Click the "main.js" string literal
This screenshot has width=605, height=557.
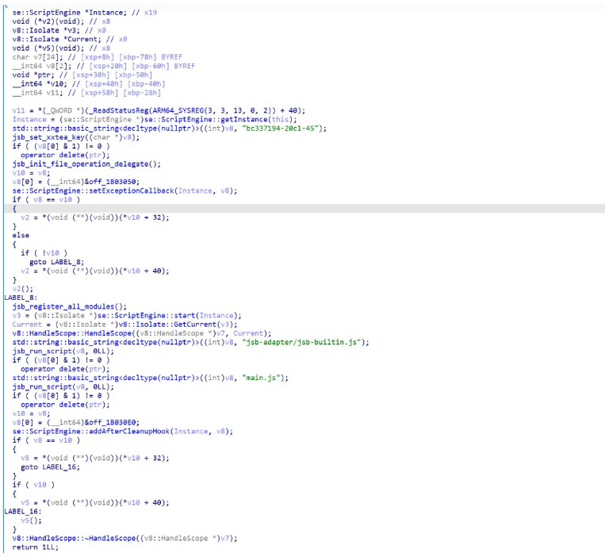[x=261, y=378]
